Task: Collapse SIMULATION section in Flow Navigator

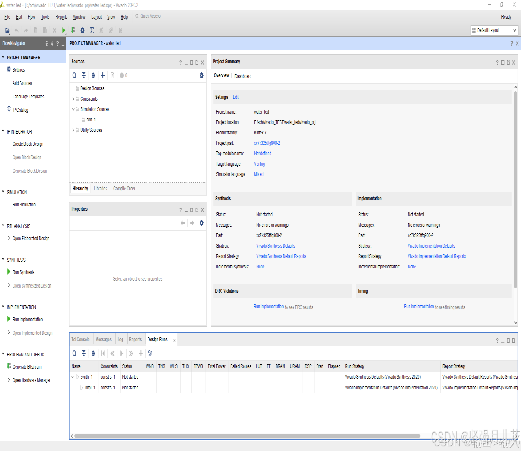Action: pyautogui.click(x=3, y=192)
